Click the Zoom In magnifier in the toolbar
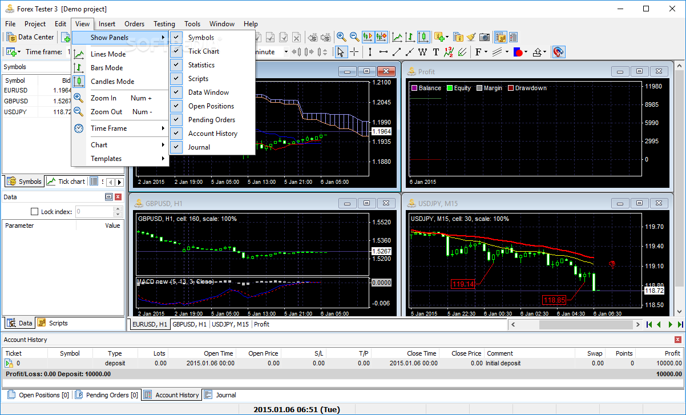This screenshot has width=686, height=415. pyautogui.click(x=341, y=37)
